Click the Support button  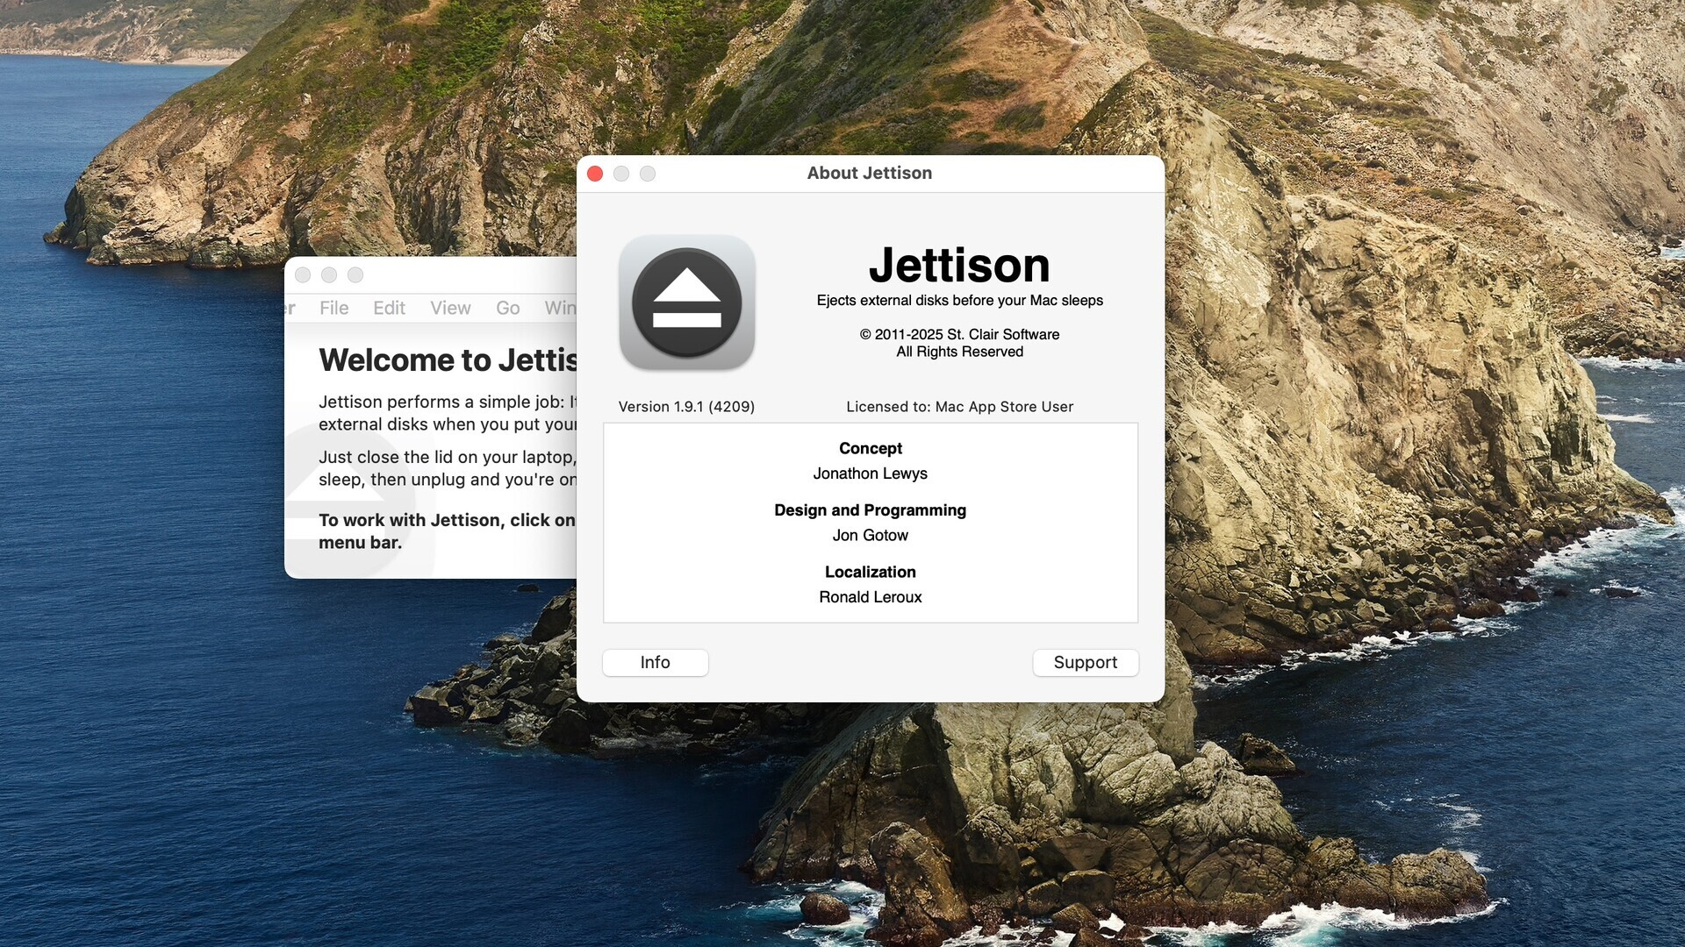tap(1086, 663)
